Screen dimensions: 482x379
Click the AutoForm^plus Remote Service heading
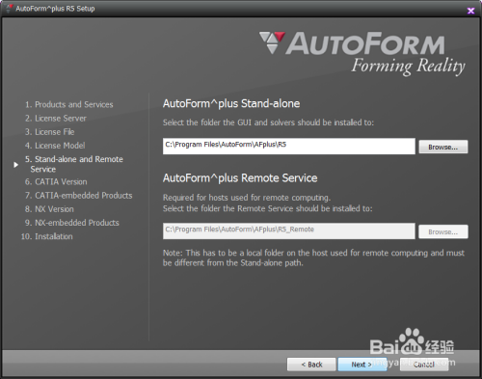click(240, 178)
